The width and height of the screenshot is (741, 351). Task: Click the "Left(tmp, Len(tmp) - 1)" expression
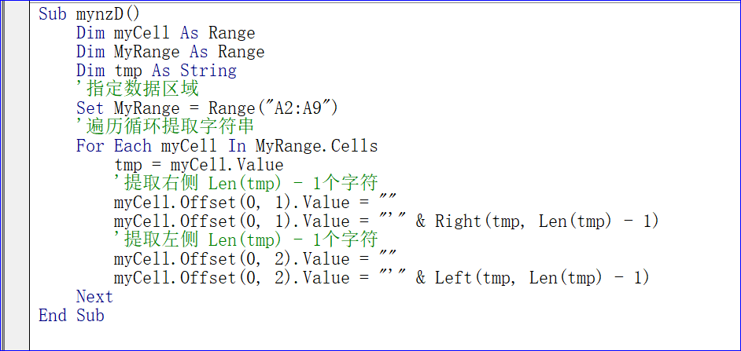(x=542, y=277)
